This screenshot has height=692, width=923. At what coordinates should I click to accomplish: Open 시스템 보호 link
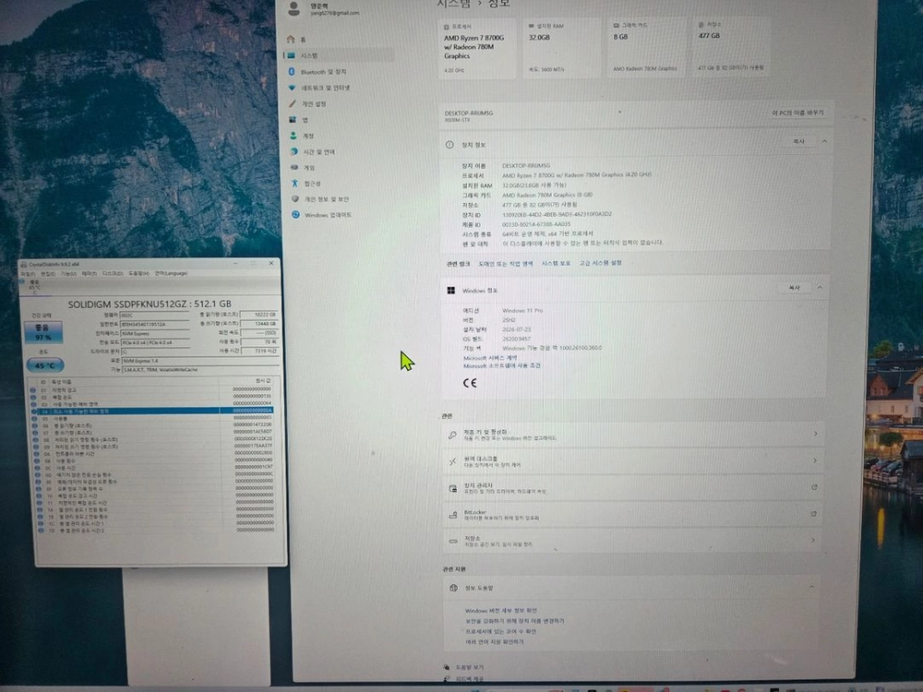[x=556, y=263]
